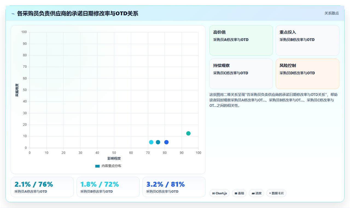Click the icon in the 表格 tag
The height and width of the screenshot is (208, 350).
pos(236,194)
